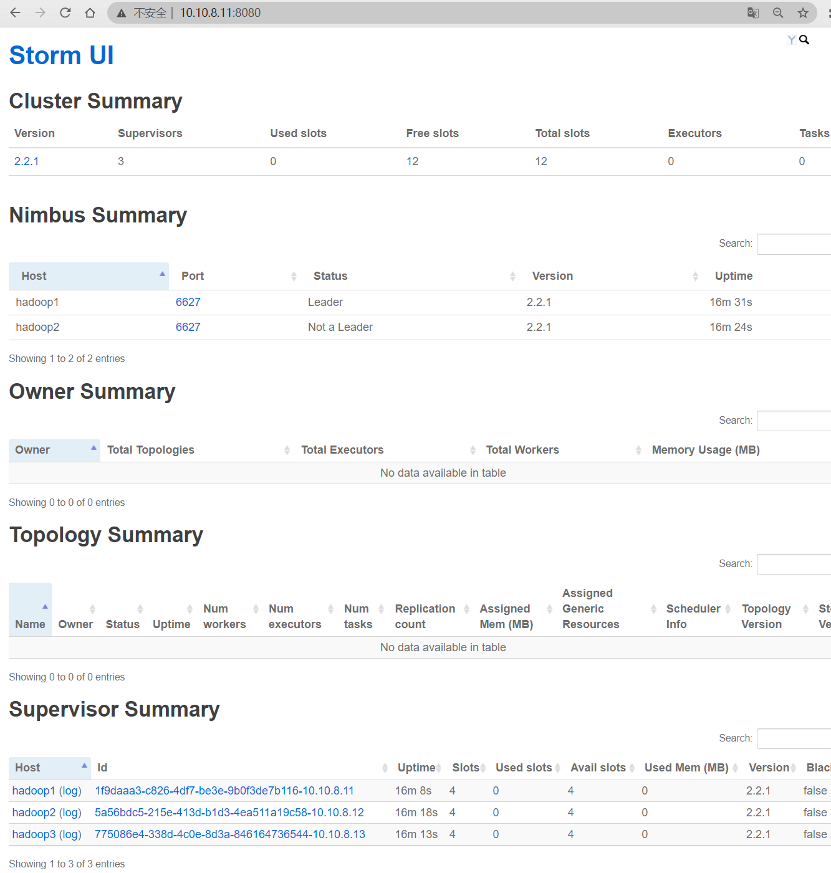Screen dimensions: 831x873
Task: Sort Nimbus table by Host column
Action: 89,276
